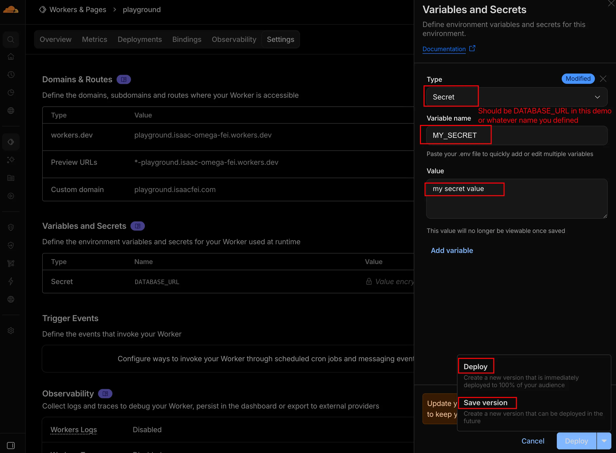Select the Workers & Pages sidebar icon

[x=11, y=142]
